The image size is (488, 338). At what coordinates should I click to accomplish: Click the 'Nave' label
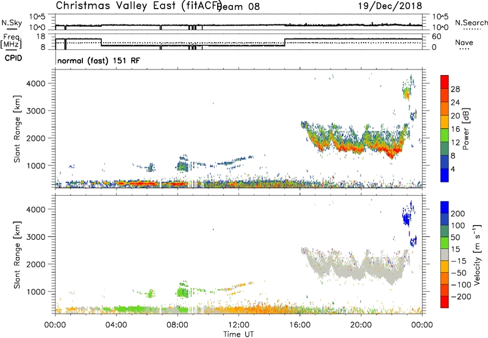[x=464, y=43]
